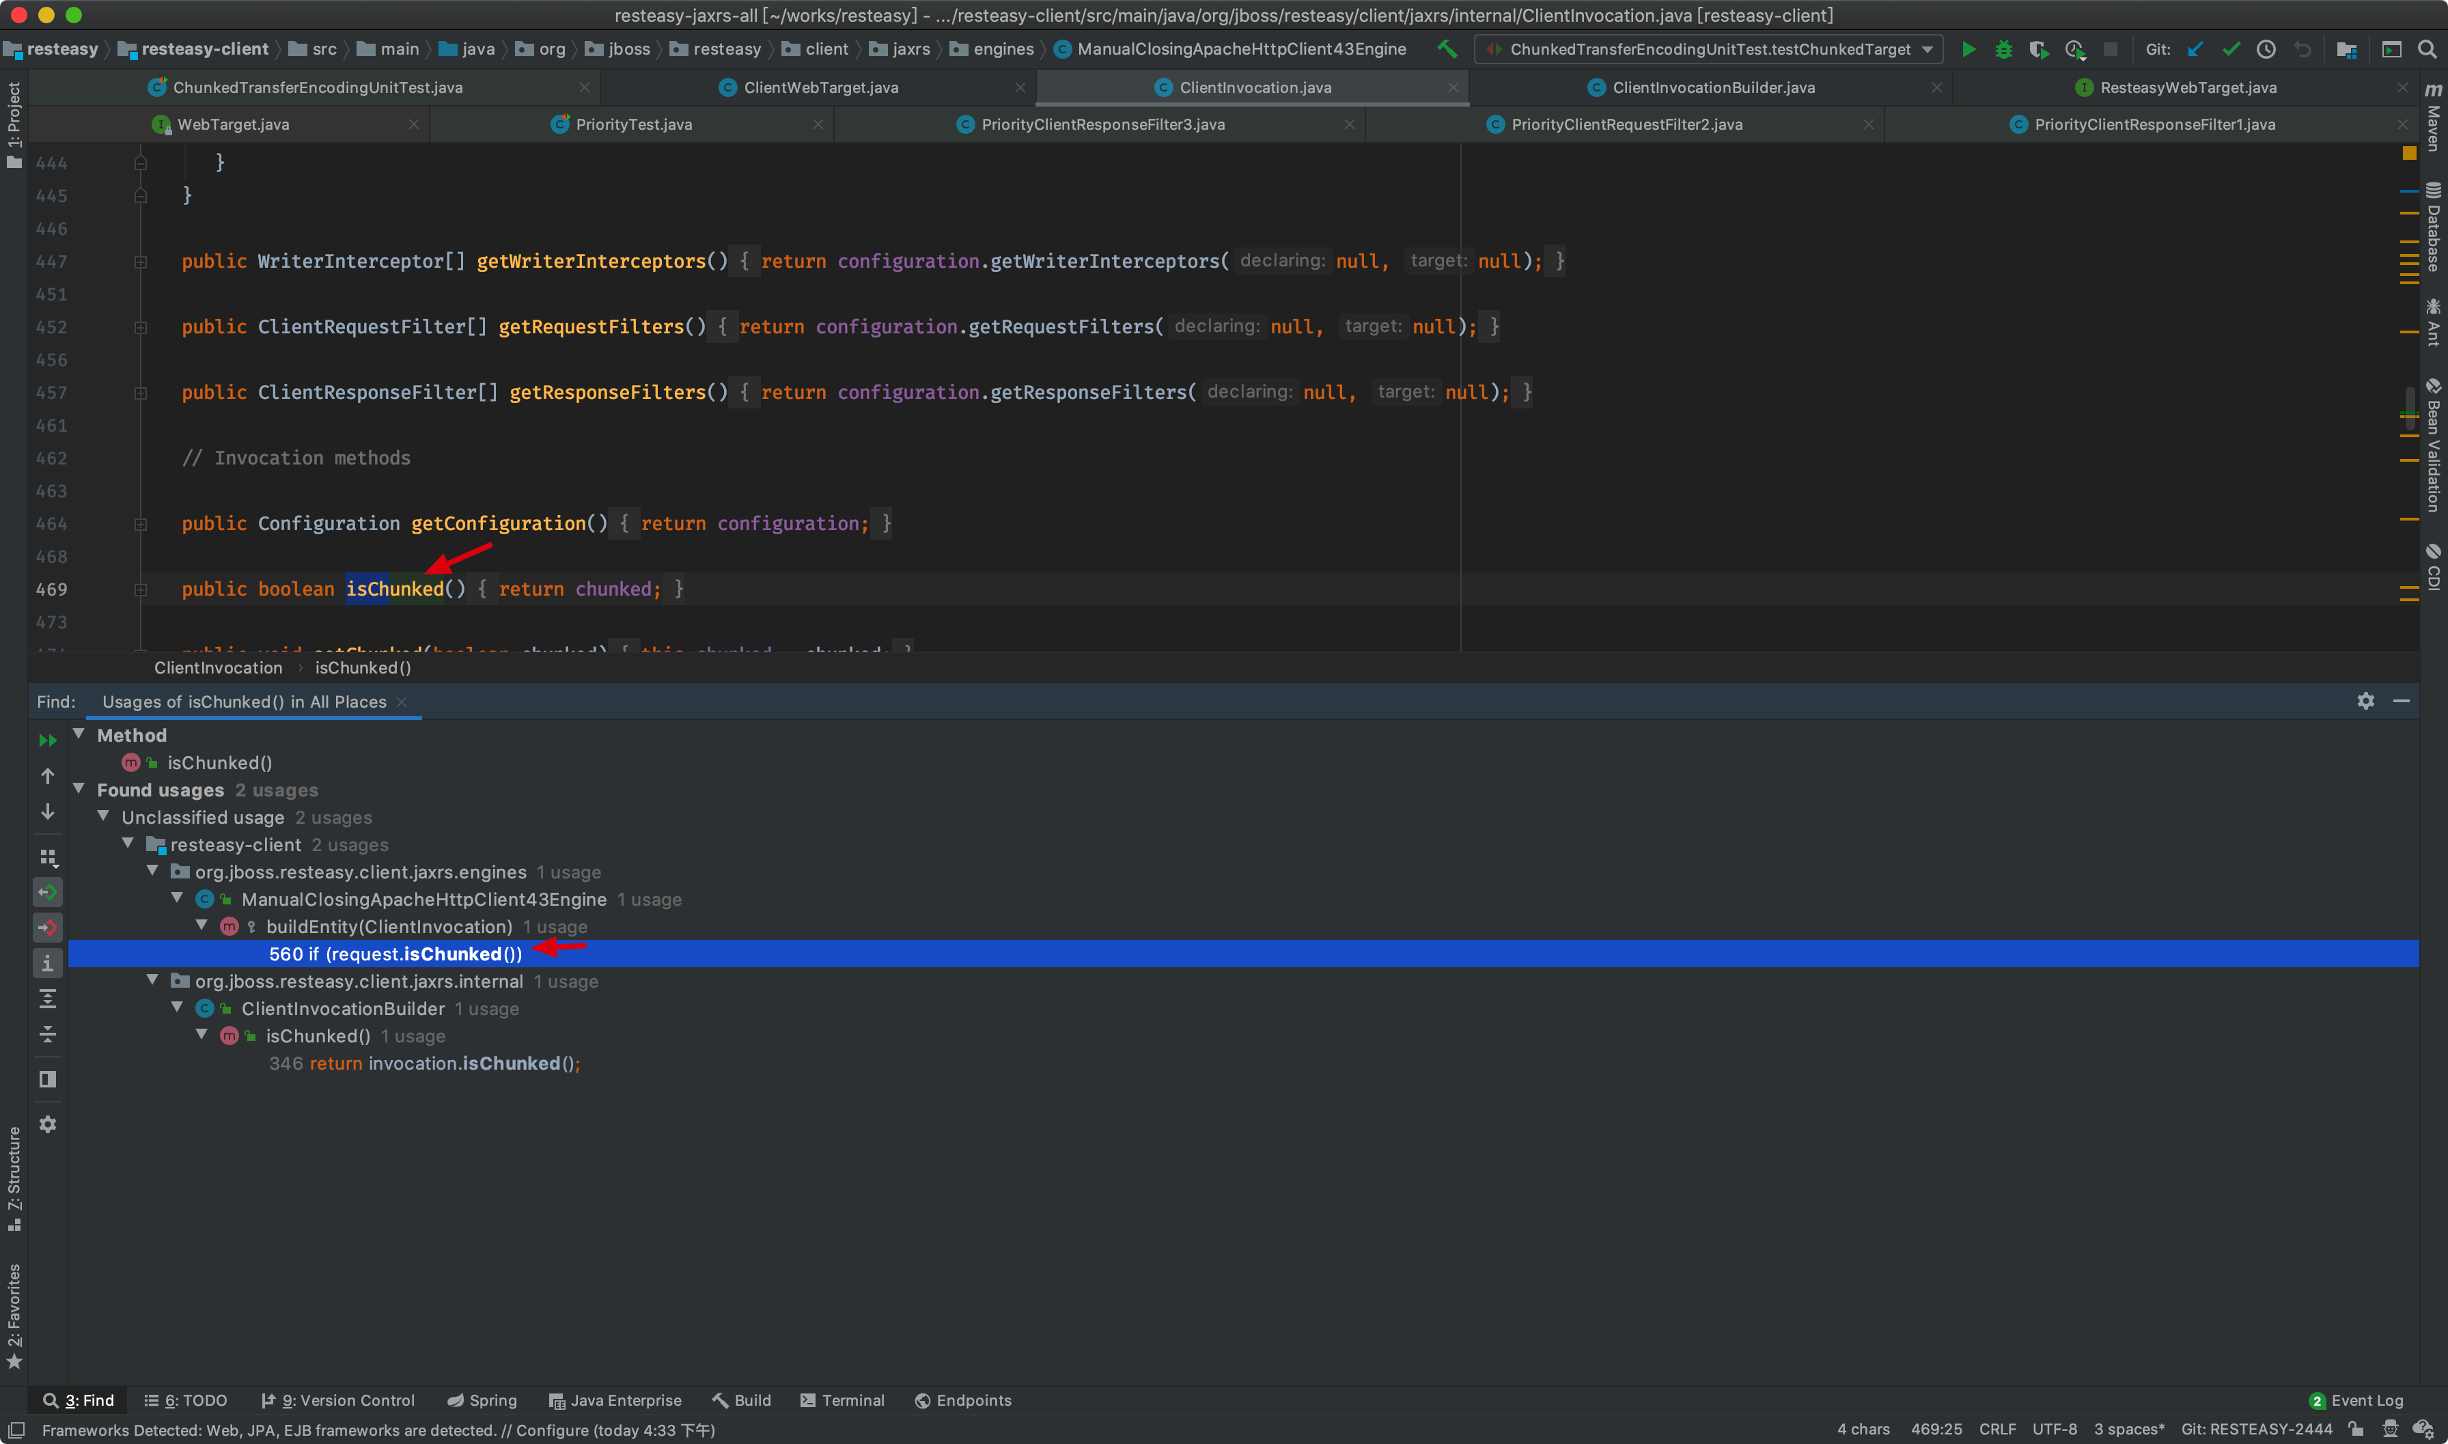Run the selected test configuration
Viewport: 2448px width, 1444px height.
(1967, 50)
